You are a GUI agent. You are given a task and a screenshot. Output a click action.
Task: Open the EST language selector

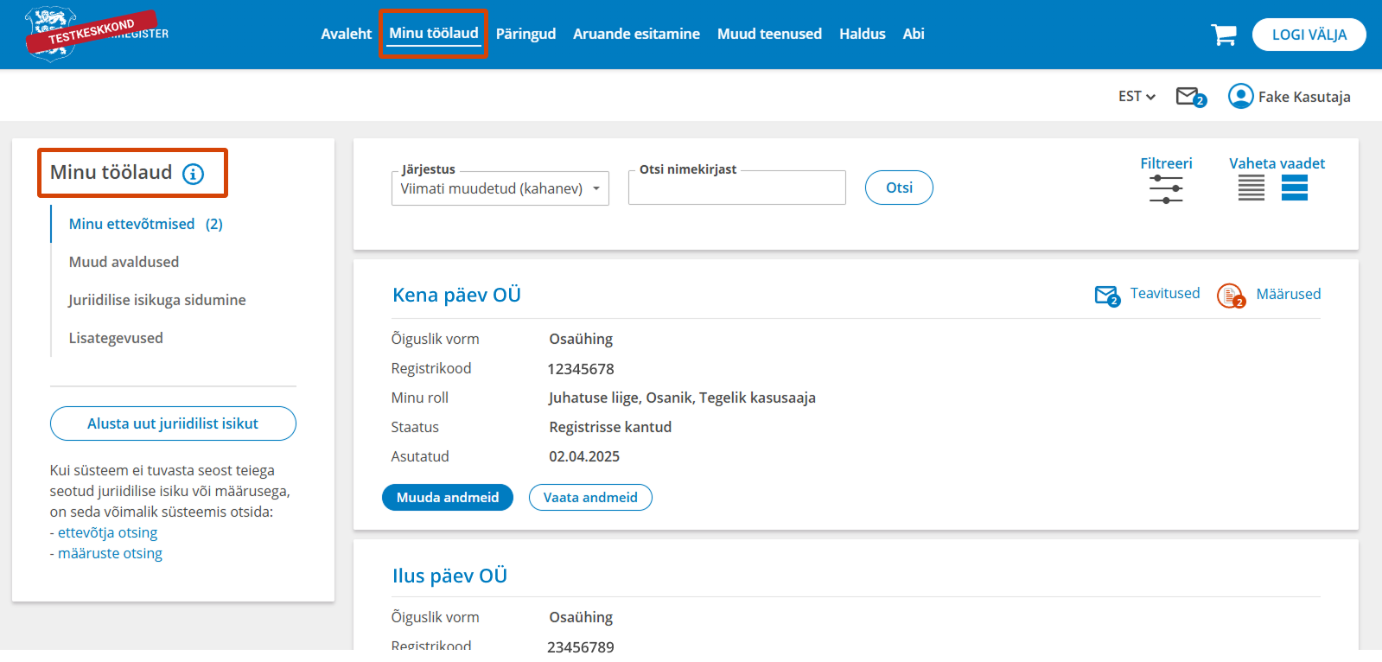[1136, 97]
